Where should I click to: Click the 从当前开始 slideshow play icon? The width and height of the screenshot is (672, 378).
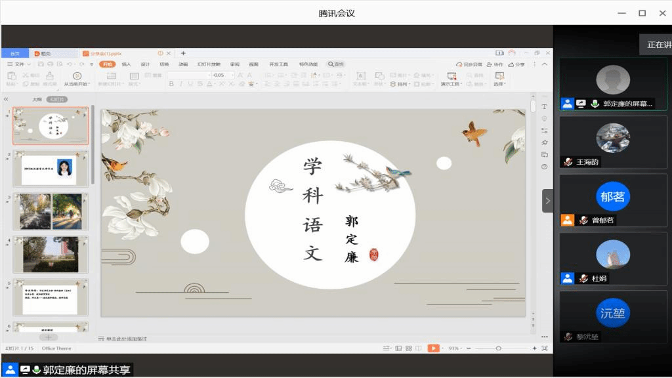(x=77, y=76)
